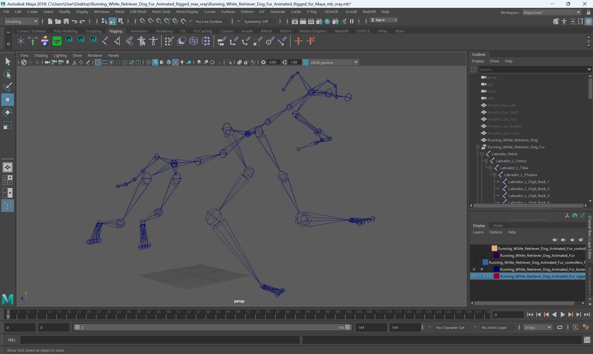Screen dimensions: 593x354
Task: Click the MEL script language button
Action: (x=12, y=340)
